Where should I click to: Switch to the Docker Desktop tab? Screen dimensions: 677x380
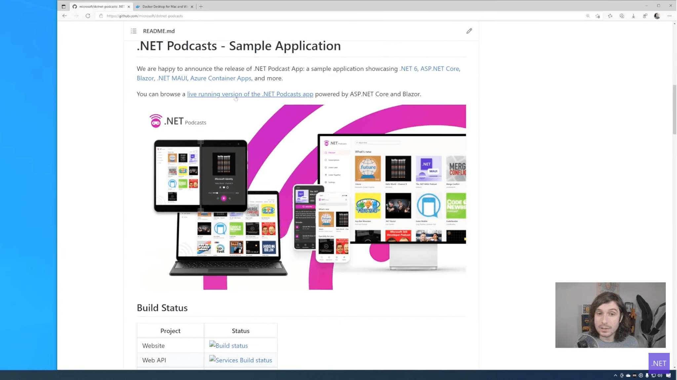pos(165,7)
